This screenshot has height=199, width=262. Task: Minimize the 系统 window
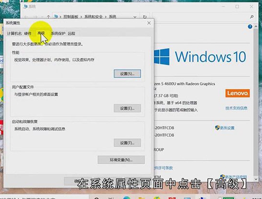[223, 6]
